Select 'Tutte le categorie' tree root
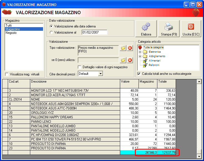Viewport: 204px width, 161px height. tap(153, 47)
